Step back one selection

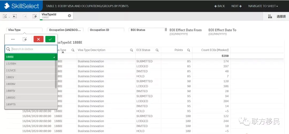click(14, 16)
